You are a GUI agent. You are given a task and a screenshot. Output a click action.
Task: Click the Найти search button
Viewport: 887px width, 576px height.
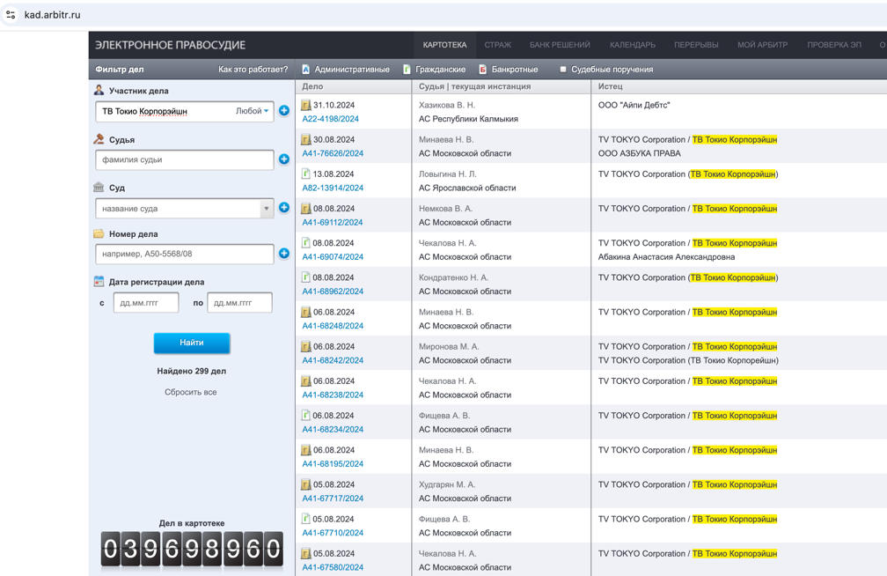point(192,343)
